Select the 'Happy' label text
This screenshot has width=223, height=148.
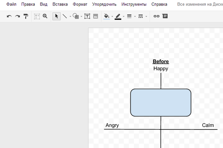click(x=161, y=69)
